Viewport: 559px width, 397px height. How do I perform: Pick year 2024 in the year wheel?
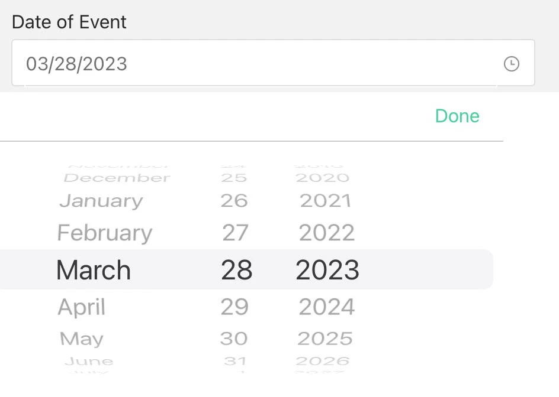tap(327, 307)
